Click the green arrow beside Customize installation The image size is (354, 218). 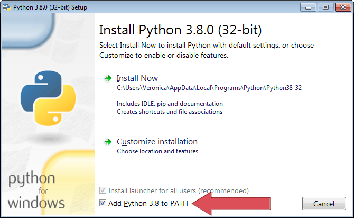click(108, 142)
